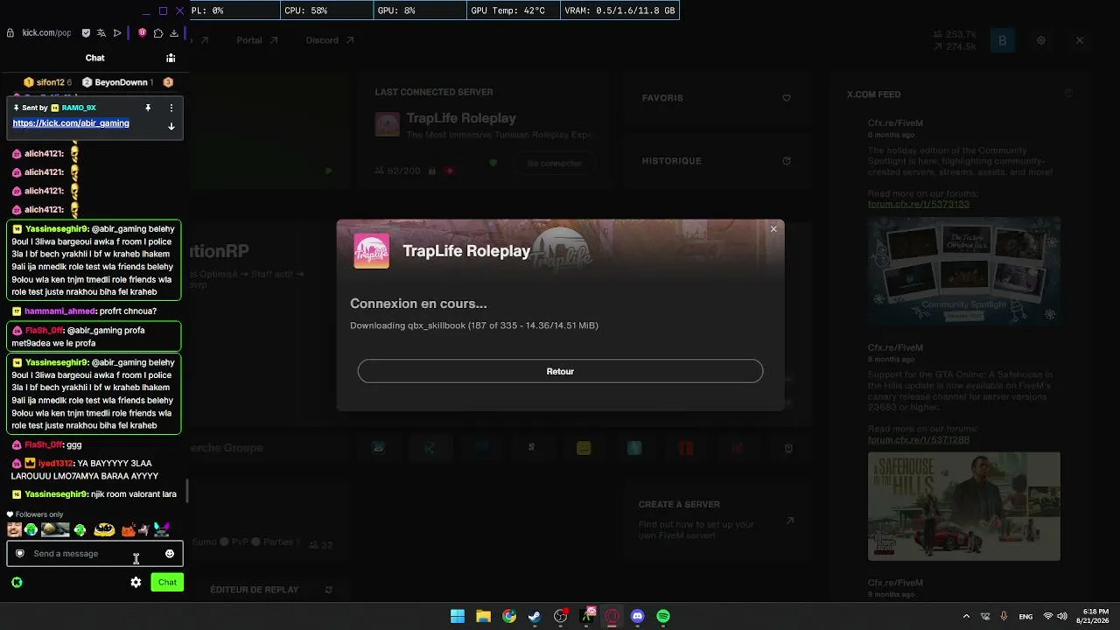Image resolution: width=1120 pixels, height=630 pixels.
Task: Open the chat leaderboard icon beside Chat title
Action: coord(171,58)
